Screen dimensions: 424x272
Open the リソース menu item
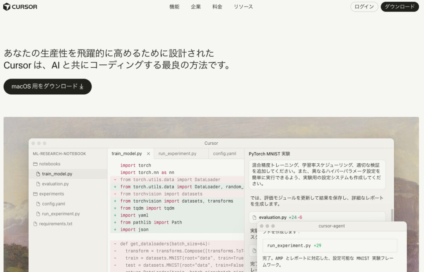click(x=243, y=7)
